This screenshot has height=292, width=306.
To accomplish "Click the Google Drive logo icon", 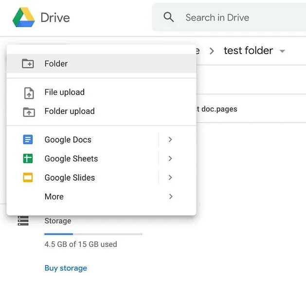I will [24, 17].
